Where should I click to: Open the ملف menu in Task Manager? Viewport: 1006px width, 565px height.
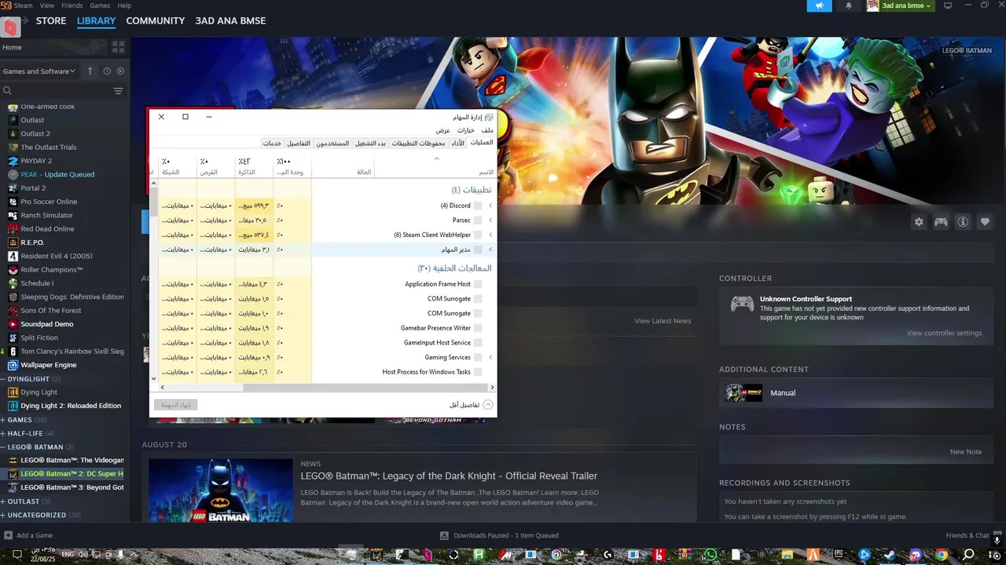487,130
